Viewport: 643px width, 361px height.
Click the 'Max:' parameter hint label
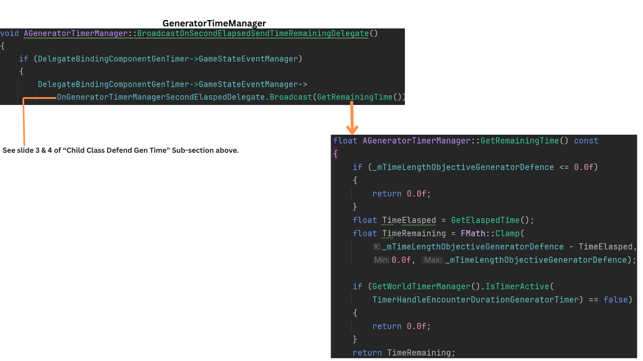click(x=433, y=260)
